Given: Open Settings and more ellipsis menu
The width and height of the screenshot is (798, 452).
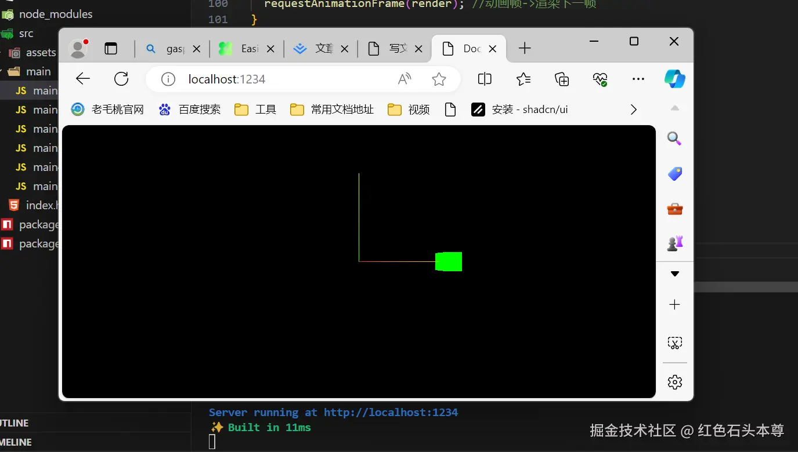Looking at the screenshot, I should pos(638,79).
